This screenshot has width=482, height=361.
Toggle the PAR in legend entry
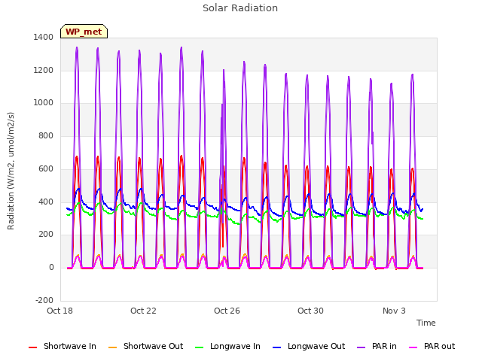click(377, 346)
